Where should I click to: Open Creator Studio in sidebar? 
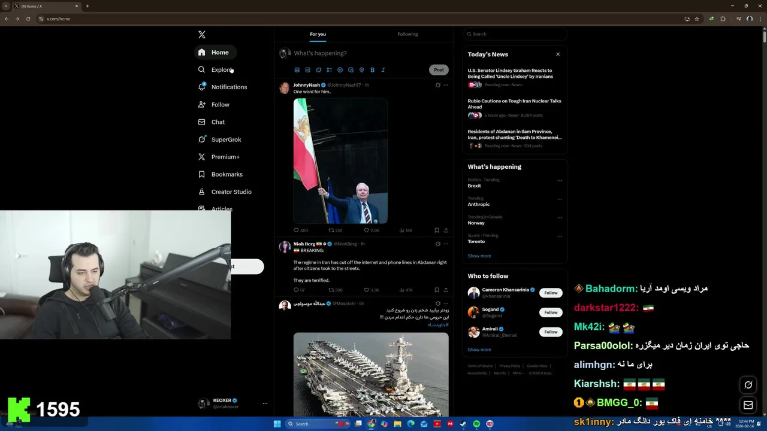[x=225, y=192]
